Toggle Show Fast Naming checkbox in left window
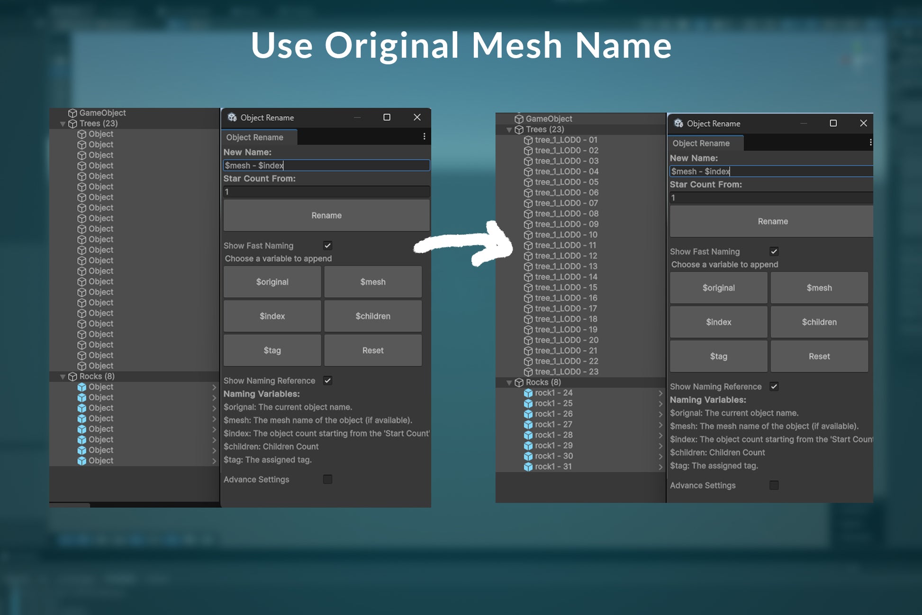The width and height of the screenshot is (922, 615). point(327,246)
